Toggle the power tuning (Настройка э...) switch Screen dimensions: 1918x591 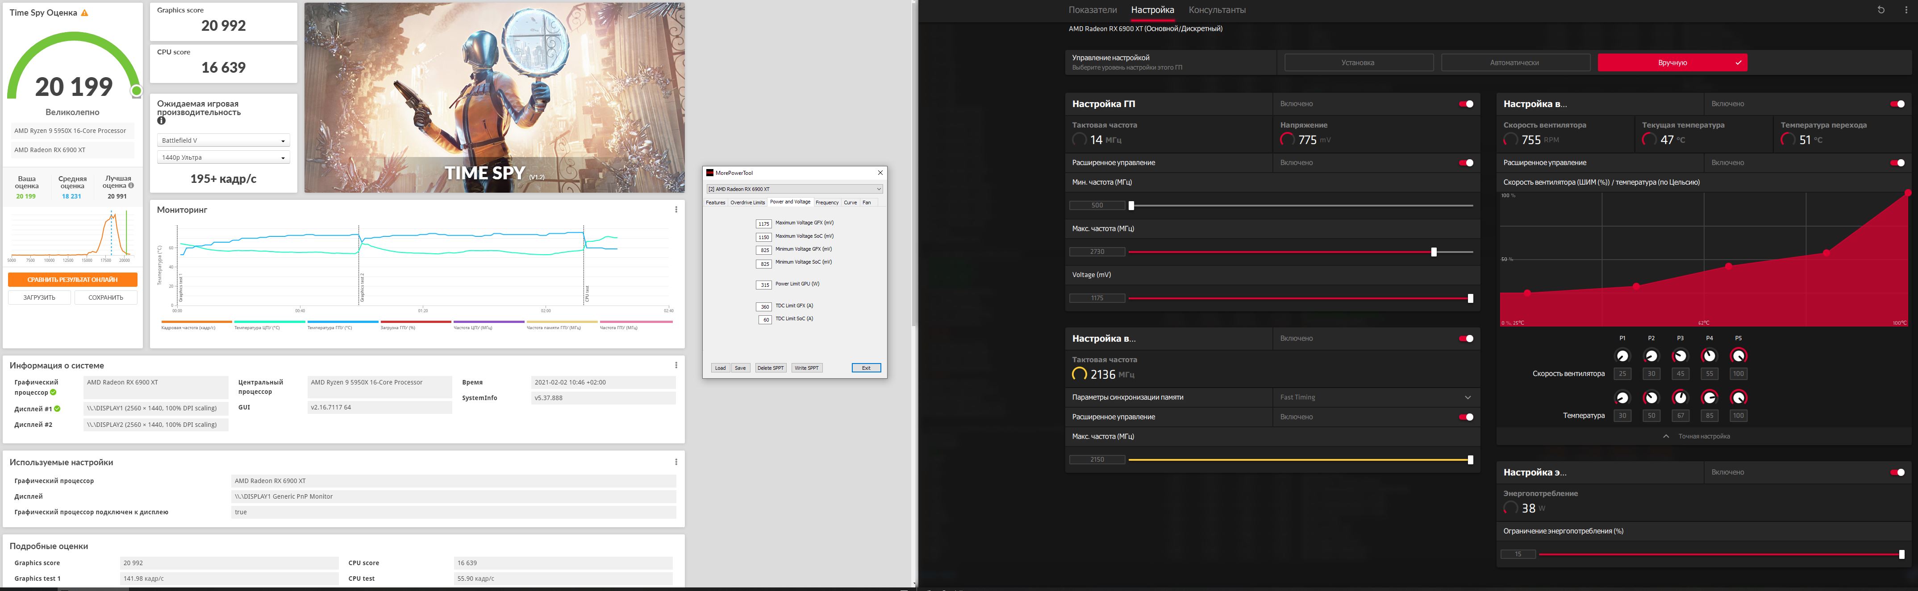(1897, 472)
